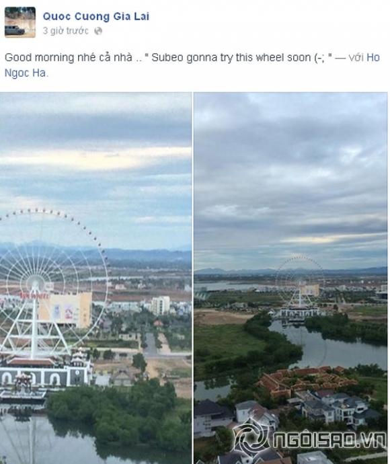
Task: Open Quoc Cuong Gia Lai profile link
Action: (96, 17)
